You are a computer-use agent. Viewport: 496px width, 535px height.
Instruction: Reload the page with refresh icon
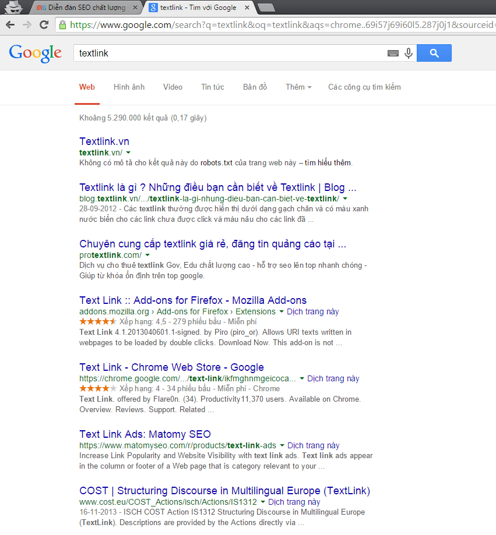[x=44, y=25]
